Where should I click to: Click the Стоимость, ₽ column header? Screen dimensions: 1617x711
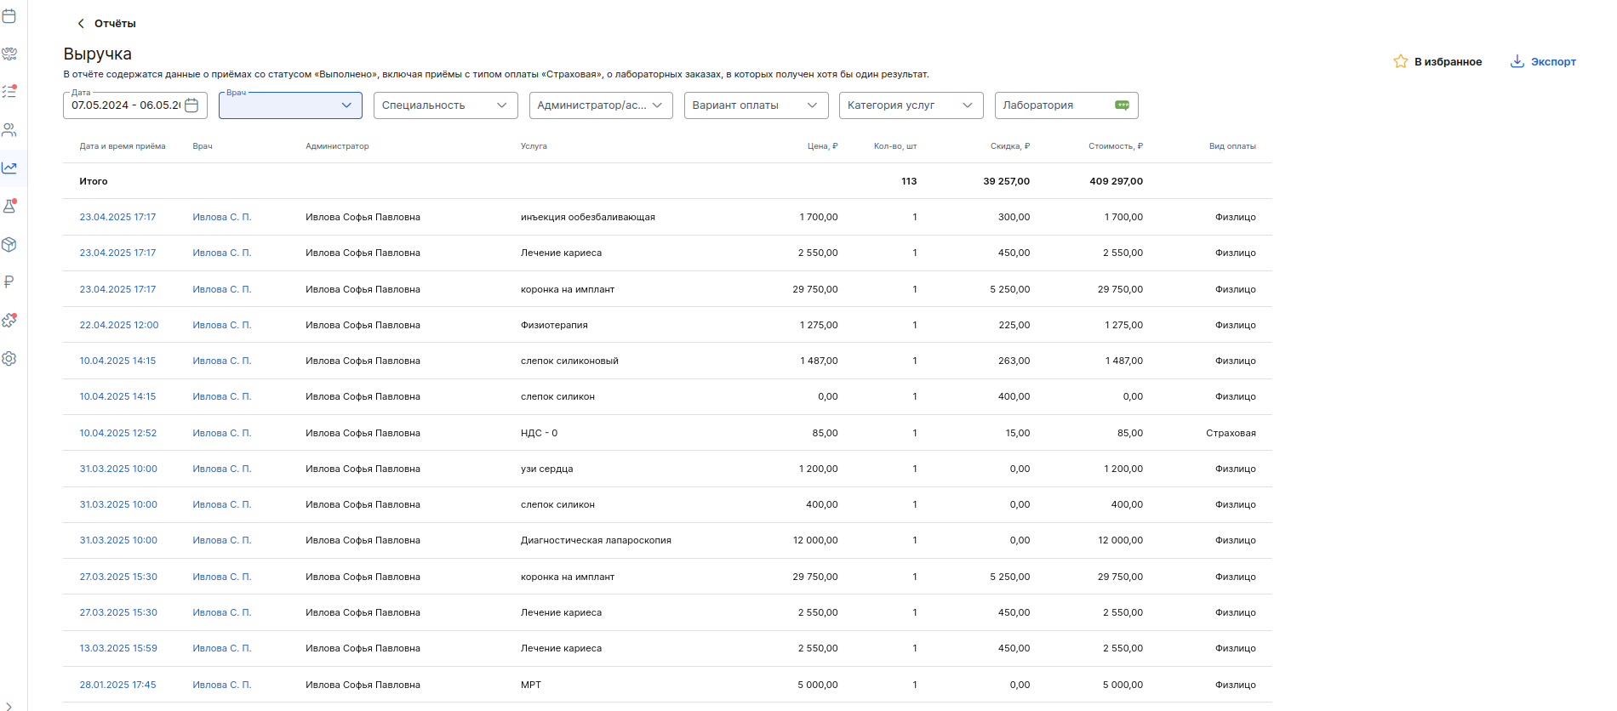click(1116, 146)
